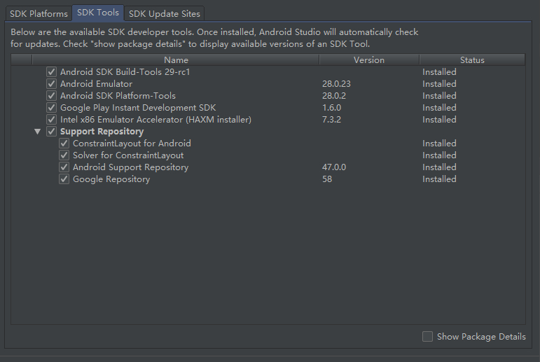Toggle the Support Repository group checkbox
540x362 pixels.
coord(51,132)
